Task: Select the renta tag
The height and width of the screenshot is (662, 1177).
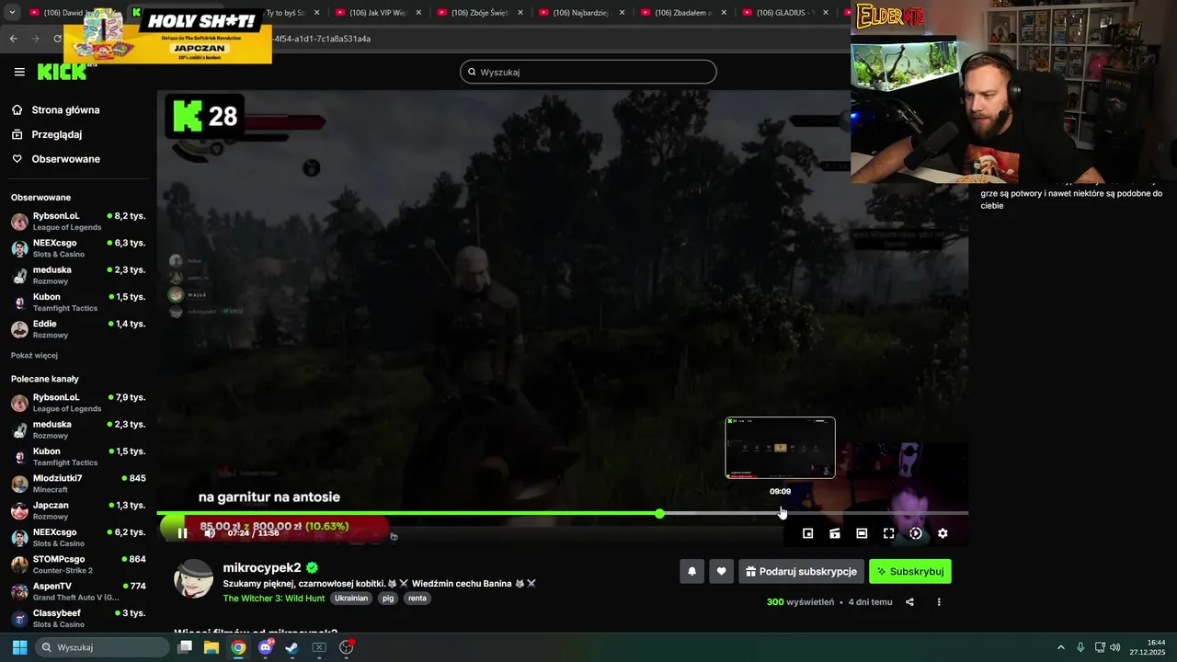Action: (417, 598)
